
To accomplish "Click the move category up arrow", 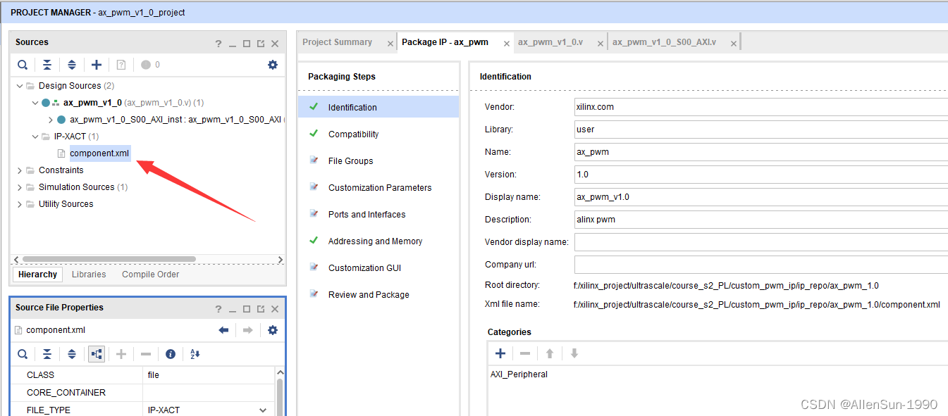I will click(x=550, y=353).
